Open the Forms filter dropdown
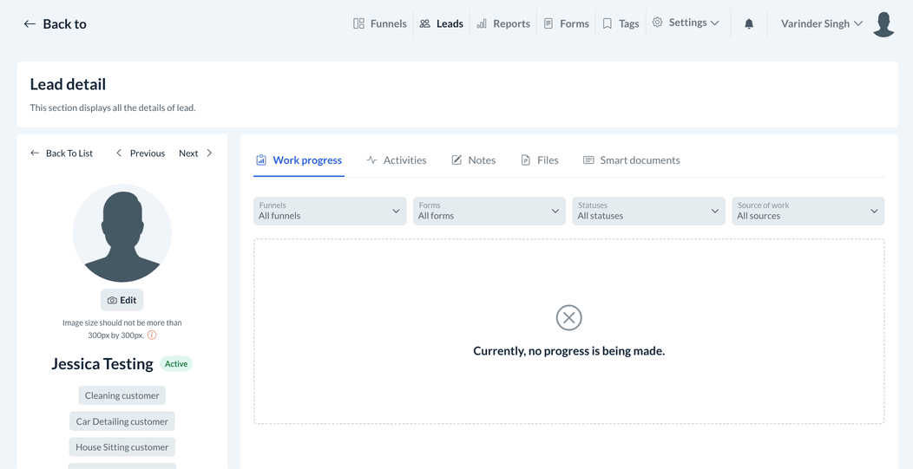 [489, 211]
